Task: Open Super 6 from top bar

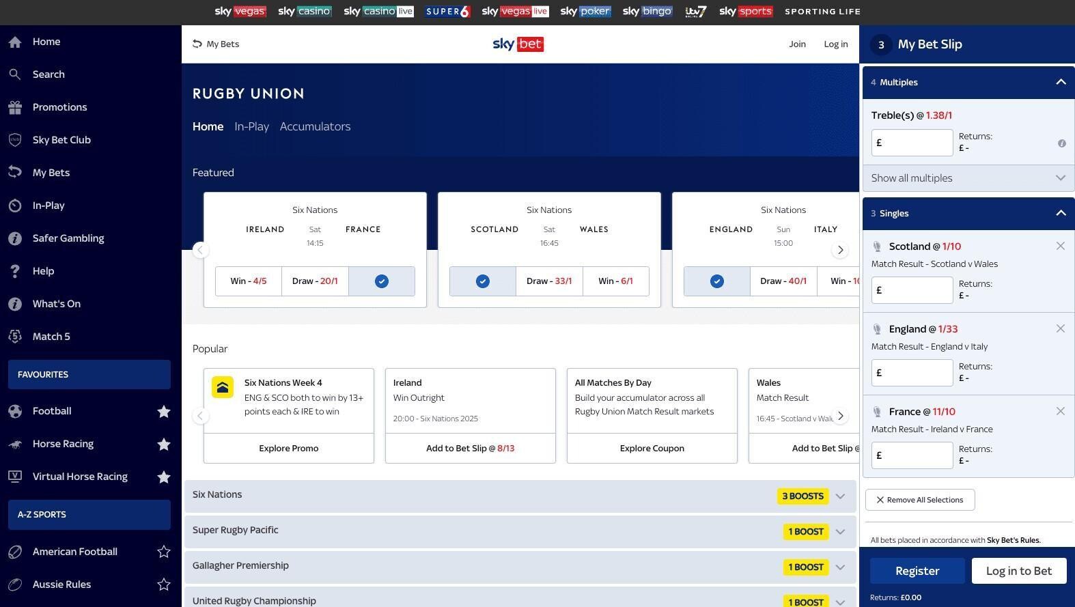Action: pos(447,12)
